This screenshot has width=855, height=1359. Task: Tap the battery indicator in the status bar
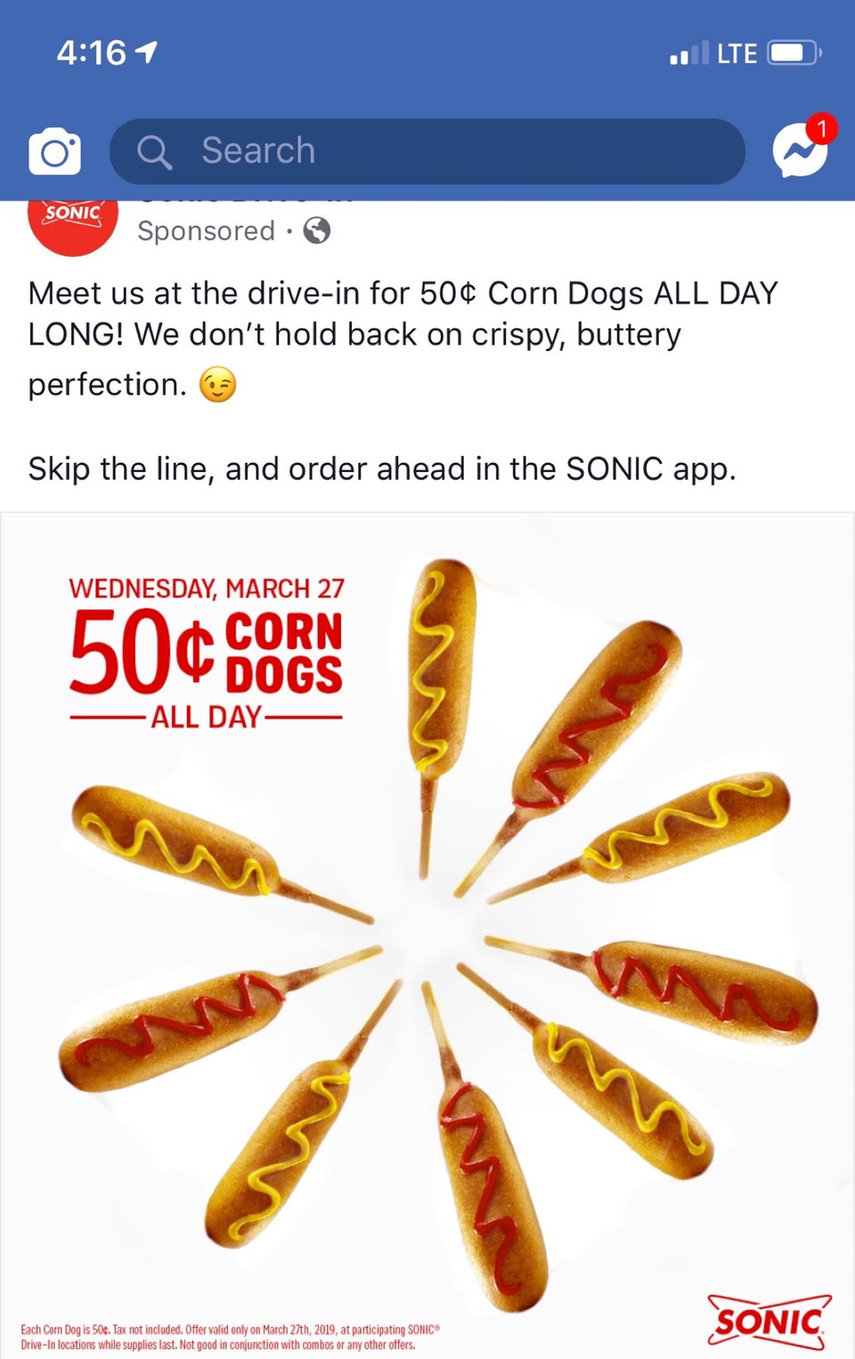click(795, 53)
